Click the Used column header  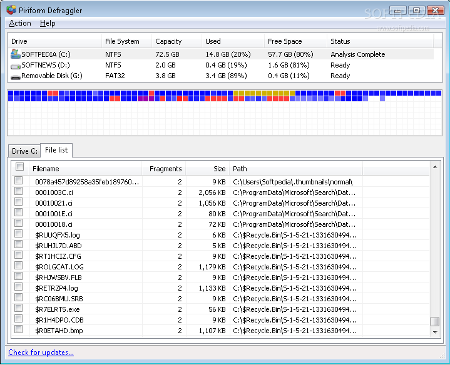[x=233, y=41]
